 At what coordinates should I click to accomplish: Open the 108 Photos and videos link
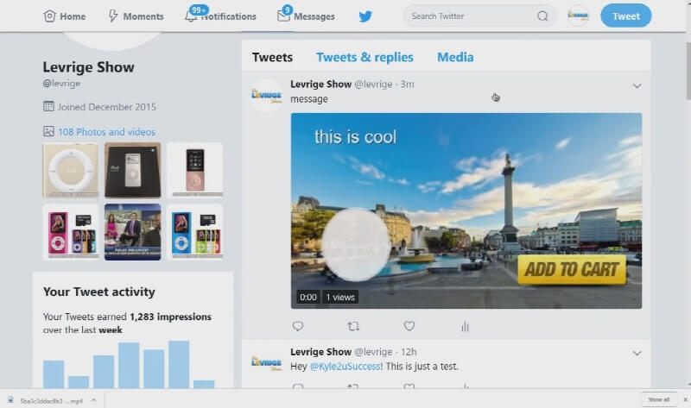coord(106,132)
